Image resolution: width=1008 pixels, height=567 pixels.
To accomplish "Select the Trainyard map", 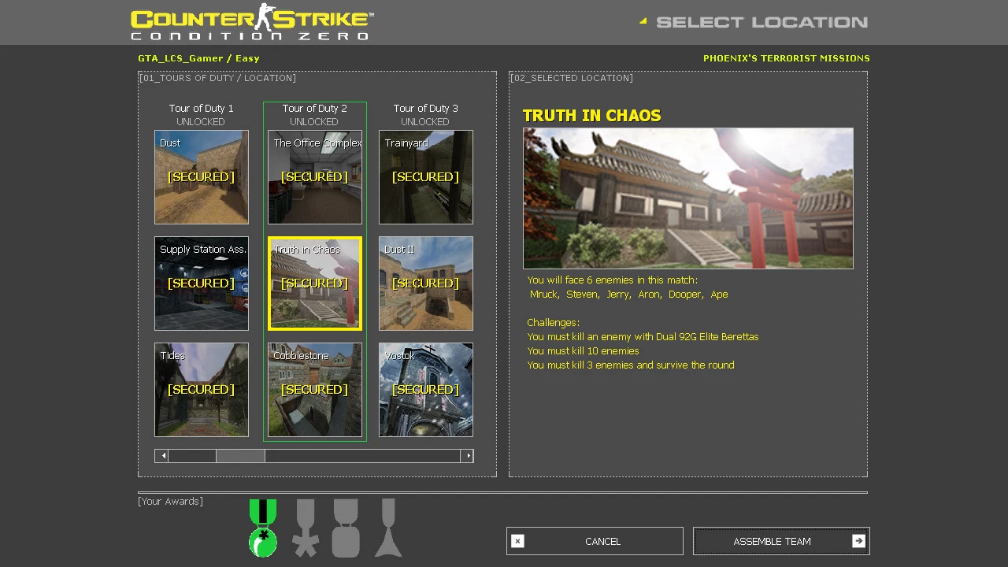I will tap(426, 177).
